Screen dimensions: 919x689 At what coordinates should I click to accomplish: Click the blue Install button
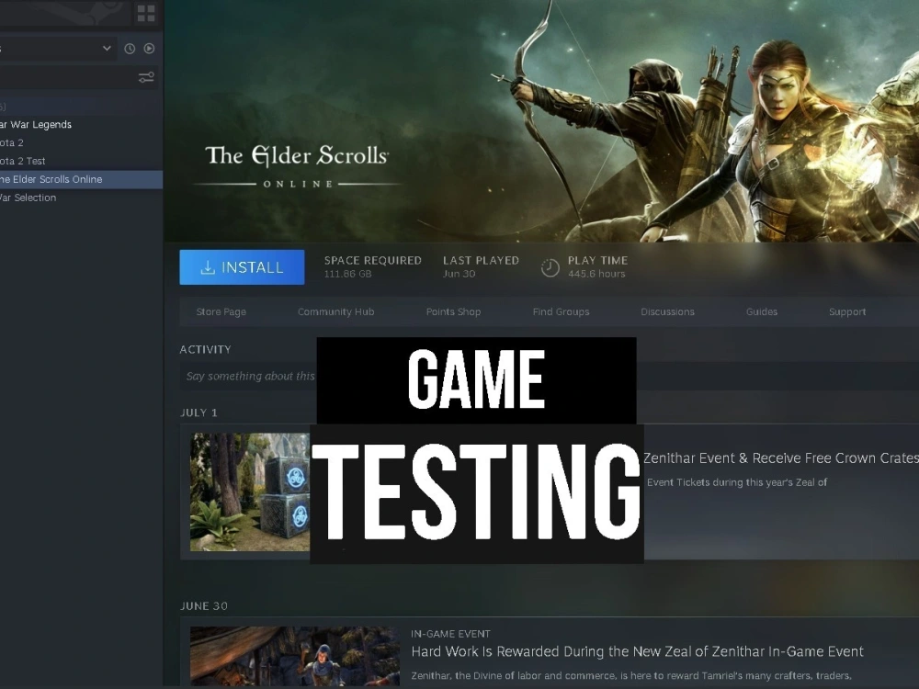(x=242, y=267)
